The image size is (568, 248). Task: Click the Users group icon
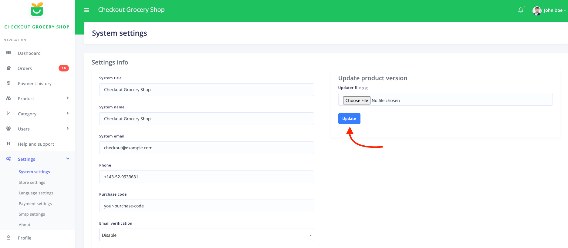(8, 128)
